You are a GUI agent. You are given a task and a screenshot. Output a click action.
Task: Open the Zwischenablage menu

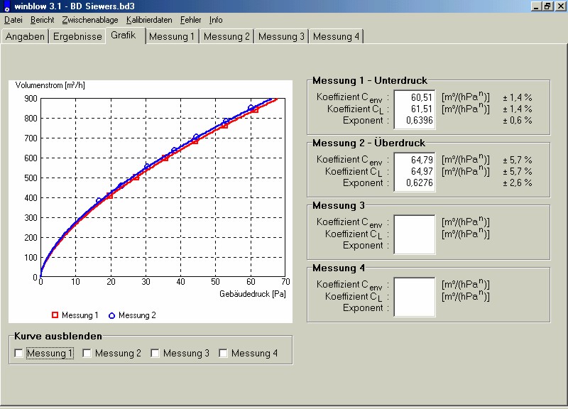(90, 20)
